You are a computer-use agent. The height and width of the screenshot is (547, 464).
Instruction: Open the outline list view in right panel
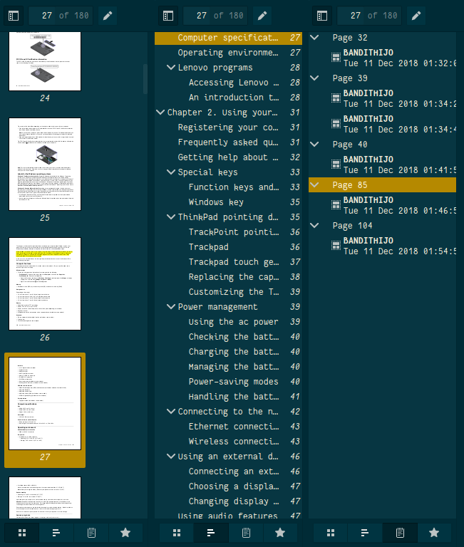tap(365, 533)
